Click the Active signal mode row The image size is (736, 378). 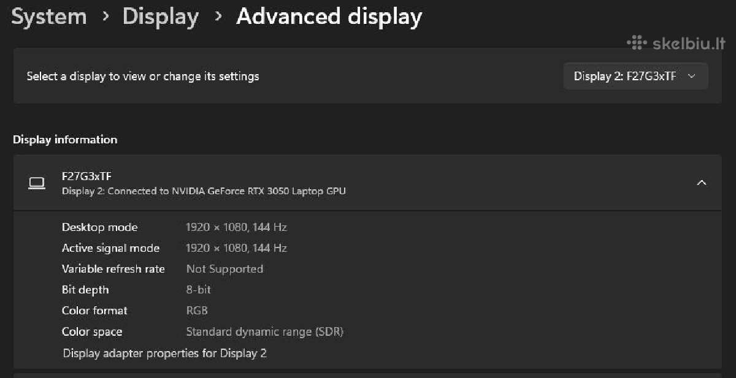pos(367,248)
